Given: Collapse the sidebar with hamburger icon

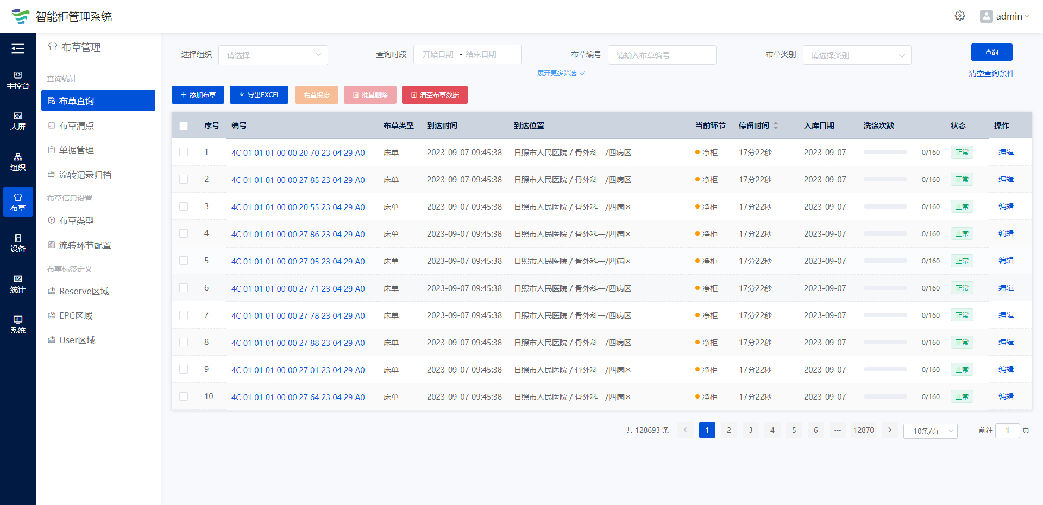Looking at the screenshot, I should click(18, 49).
